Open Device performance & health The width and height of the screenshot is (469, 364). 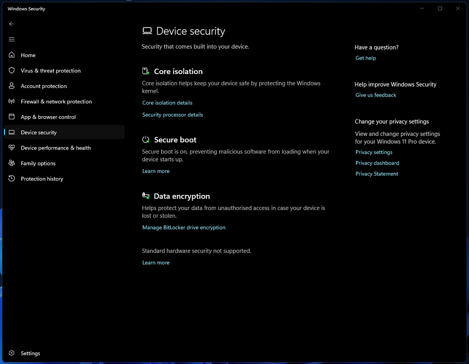pos(64,148)
